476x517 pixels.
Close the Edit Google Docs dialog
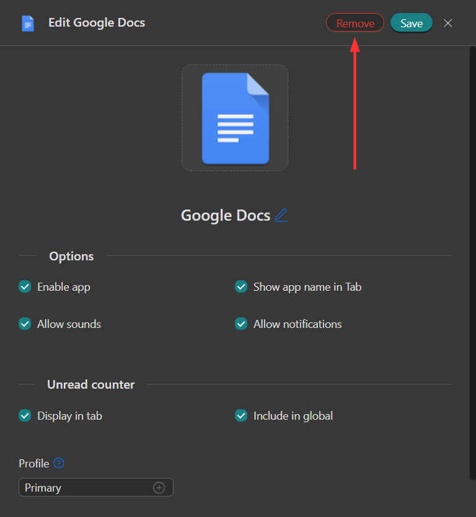[447, 23]
